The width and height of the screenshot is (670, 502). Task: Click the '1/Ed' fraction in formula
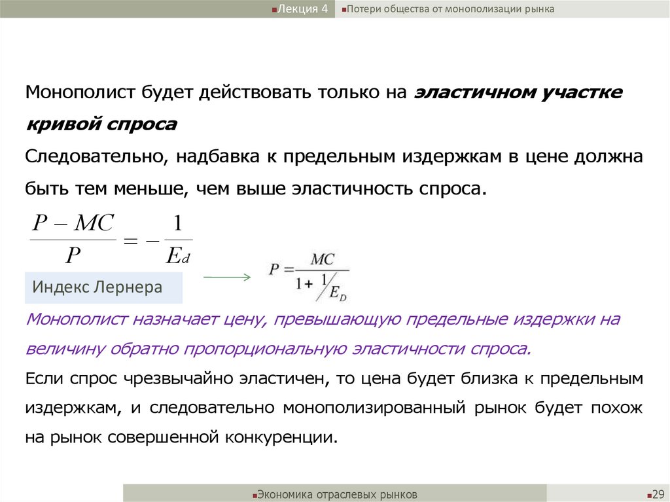(x=178, y=240)
